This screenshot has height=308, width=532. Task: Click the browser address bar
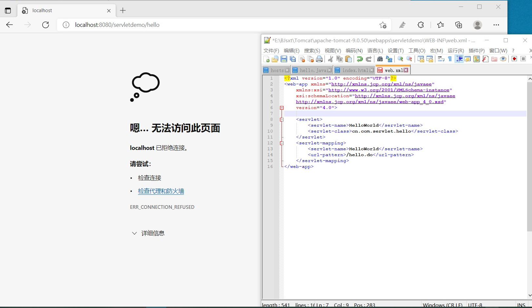pyautogui.click(x=224, y=25)
